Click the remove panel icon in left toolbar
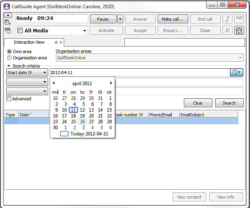 click(8, 31)
